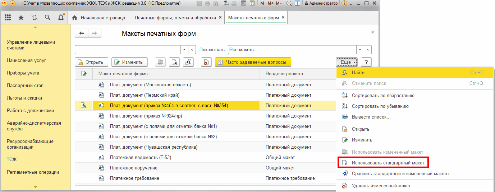This screenshot has height=192, width=495.
Task: Choose Удалить измененный макет menu item
Action: (415, 186)
